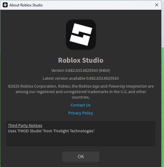Click the ©2025 Roblox Corporation copyright paragraph
The width and height of the screenshot is (164, 167).
81,92
